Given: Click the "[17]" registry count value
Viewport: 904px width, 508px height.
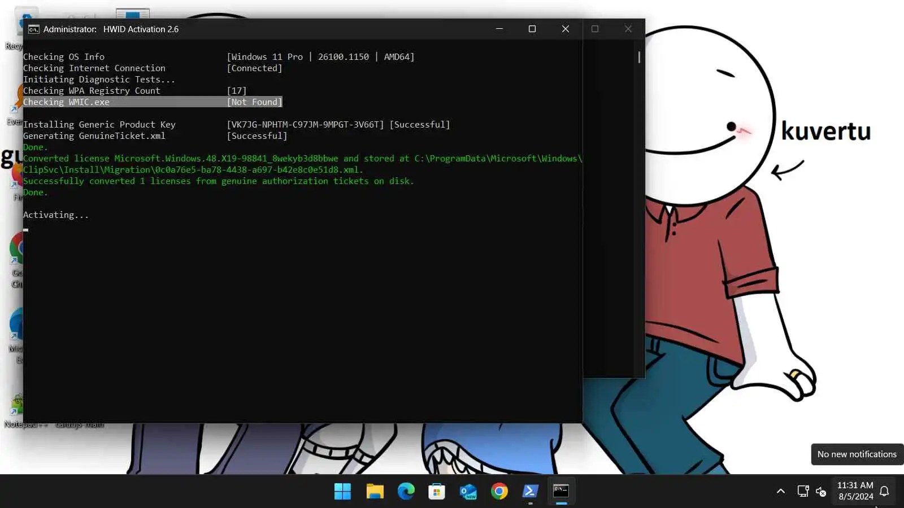Looking at the screenshot, I should click(237, 91).
